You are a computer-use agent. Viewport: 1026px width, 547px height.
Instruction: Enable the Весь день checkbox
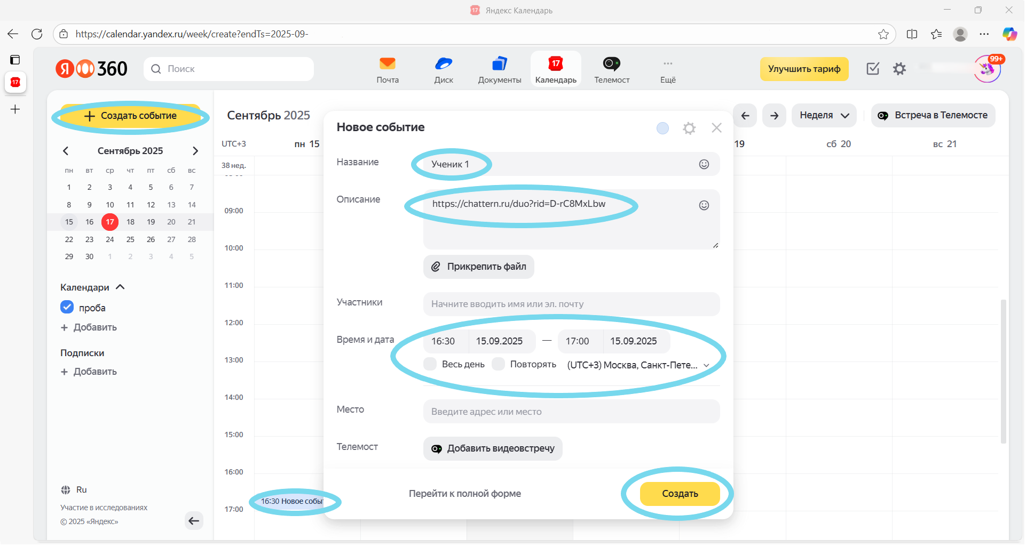[x=430, y=364]
